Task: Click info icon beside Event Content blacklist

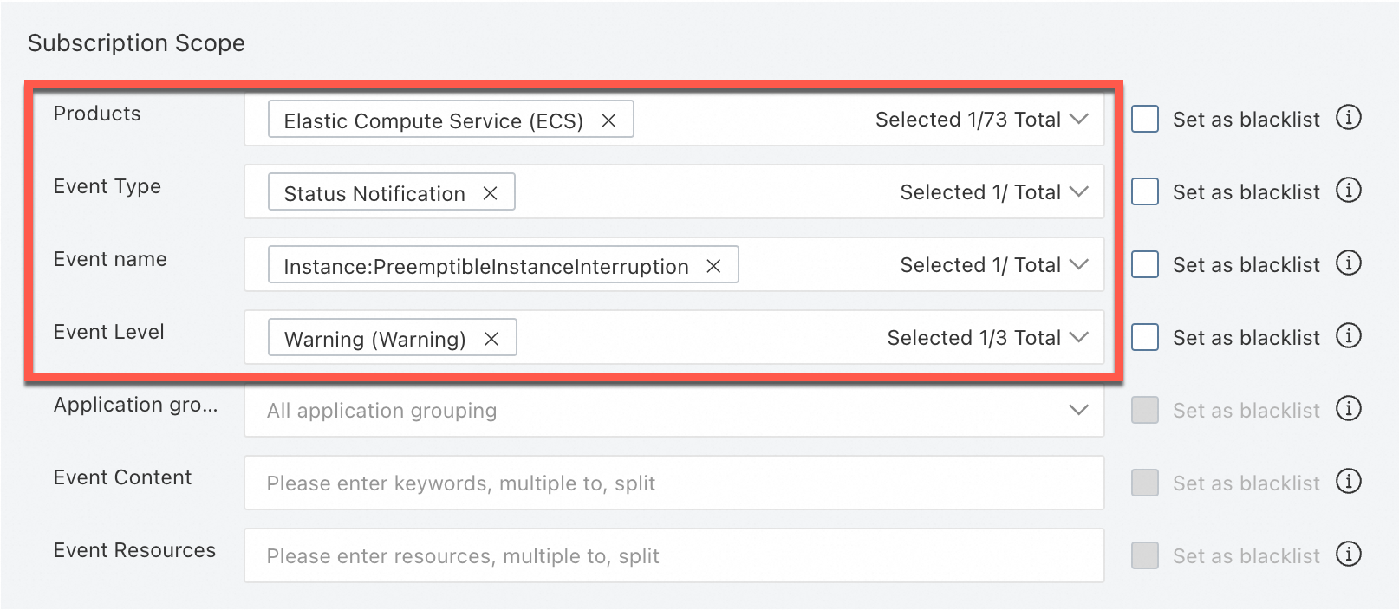Action: pyautogui.click(x=1348, y=481)
